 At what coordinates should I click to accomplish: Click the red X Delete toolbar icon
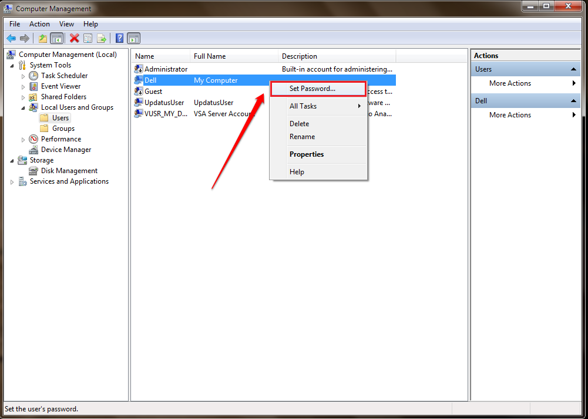click(74, 38)
